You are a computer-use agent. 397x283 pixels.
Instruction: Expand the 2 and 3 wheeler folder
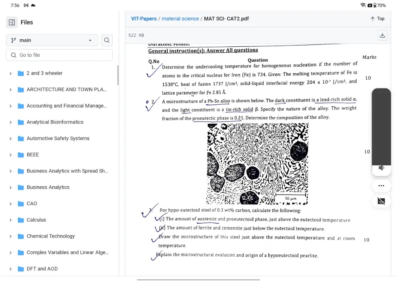click(x=10, y=73)
